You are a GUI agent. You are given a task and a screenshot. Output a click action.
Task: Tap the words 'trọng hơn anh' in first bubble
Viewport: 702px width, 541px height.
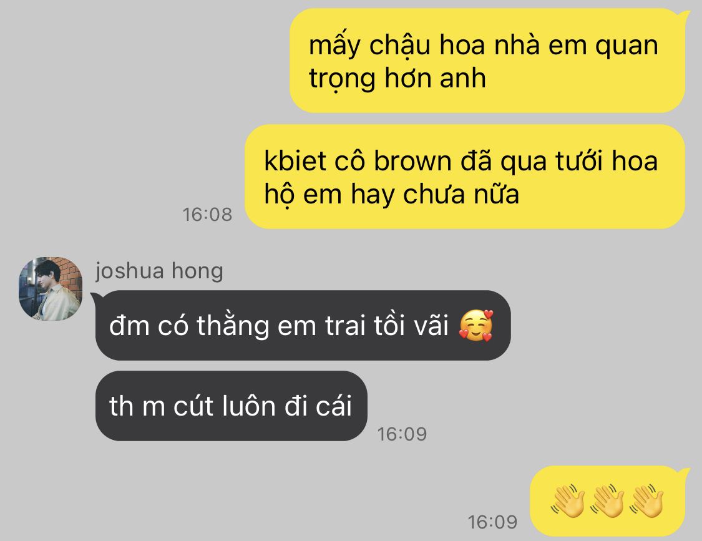coord(397,79)
